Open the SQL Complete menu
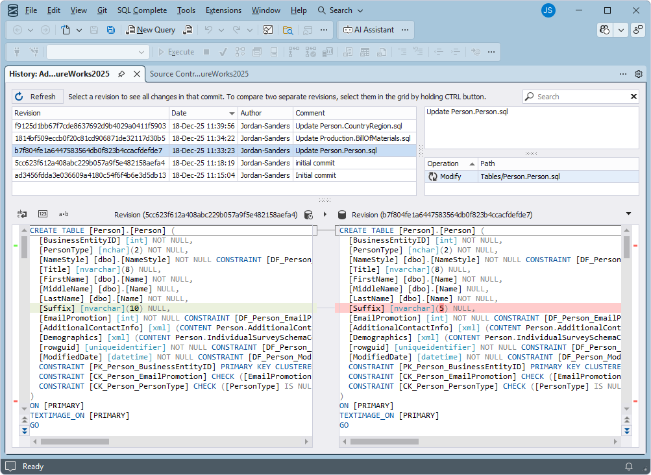Screen dimensions: 651x475 (x=142, y=10)
